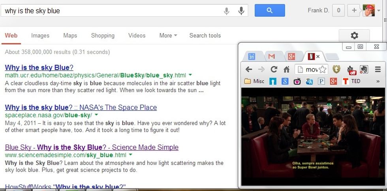Open the TED bookmark

coord(351,81)
